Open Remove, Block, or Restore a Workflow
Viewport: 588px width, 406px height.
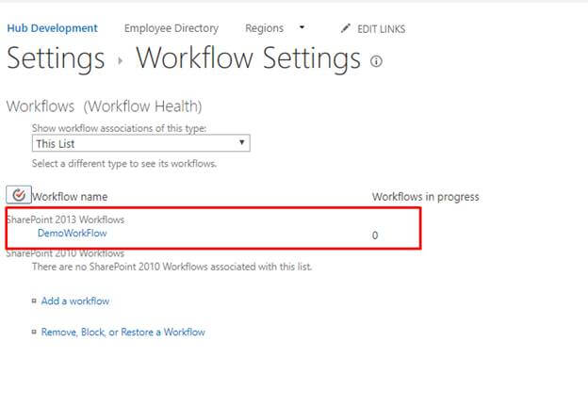pyautogui.click(x=123, y=333)
